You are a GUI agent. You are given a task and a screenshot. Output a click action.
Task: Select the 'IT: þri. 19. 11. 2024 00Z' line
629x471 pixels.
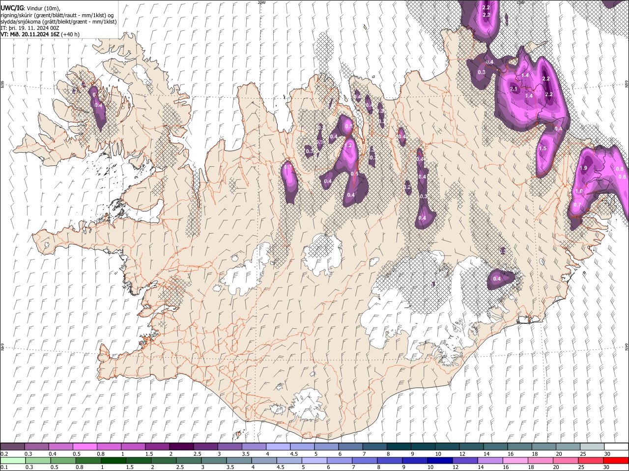coord(30,28)
